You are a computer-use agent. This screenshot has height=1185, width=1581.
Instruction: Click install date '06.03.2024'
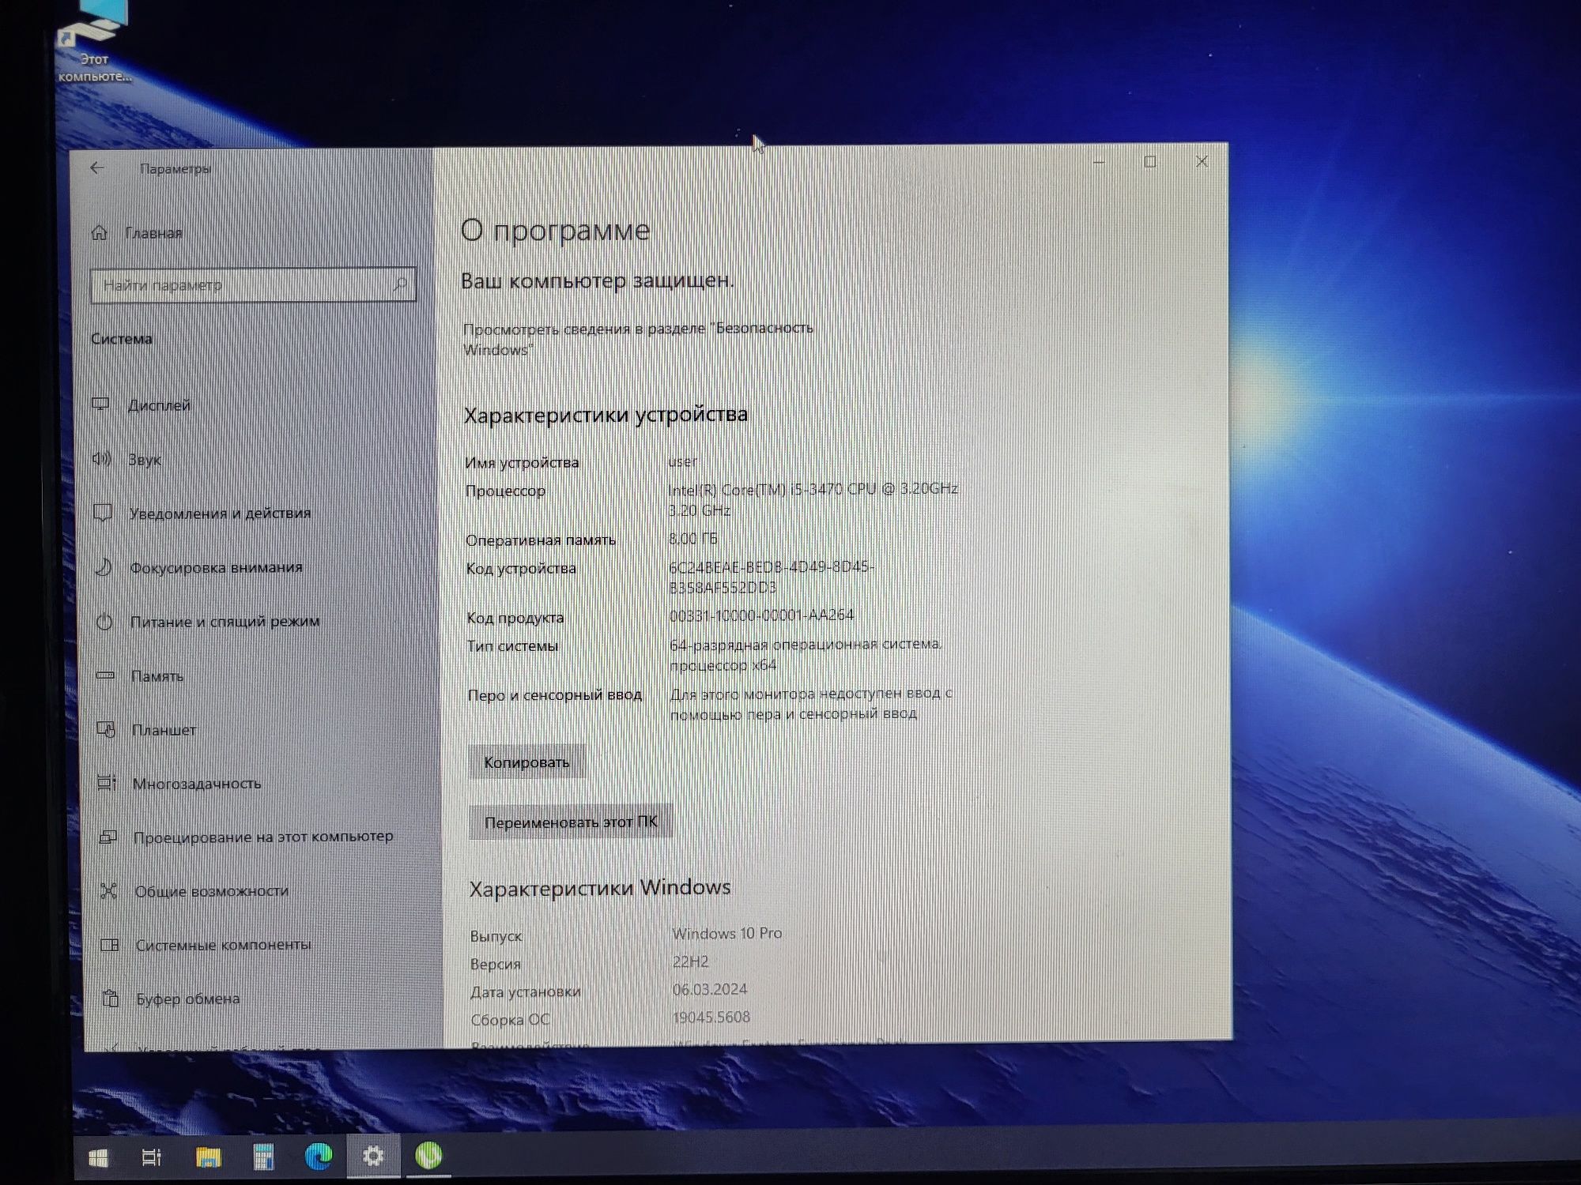710,989
